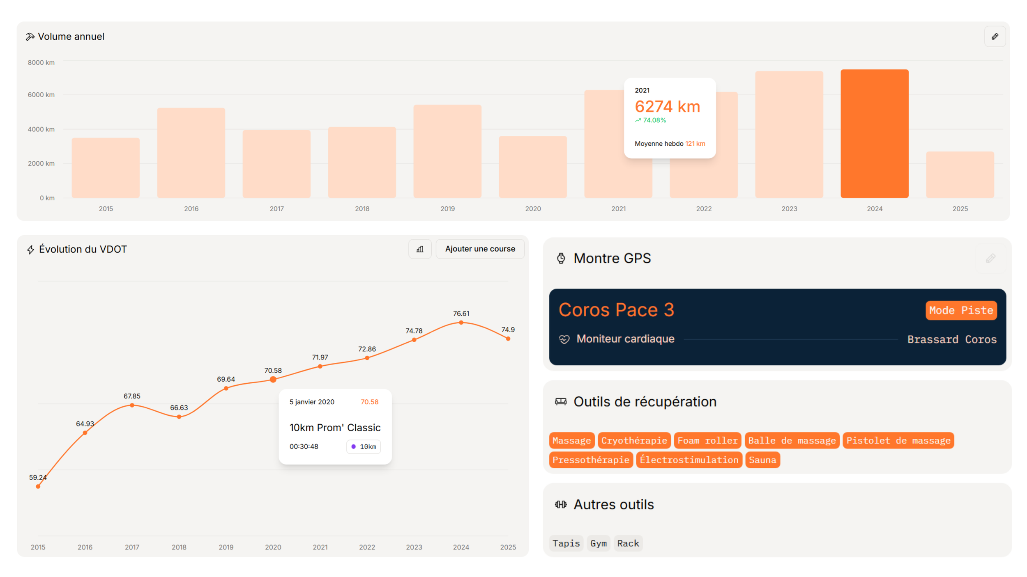Click the 10km distance badge in tooltip
Viewport: 1027px width, 577px height.
point(364,446)
